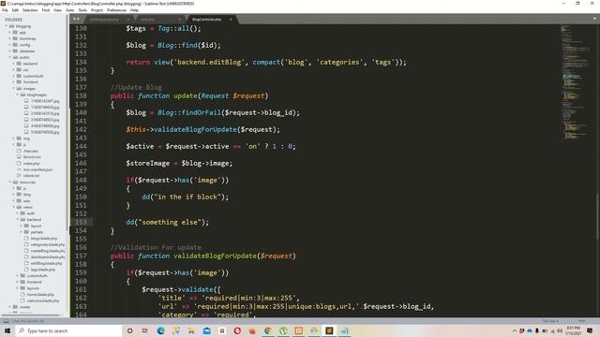This screenshot has width=600, height=337.
Task: Open the Selection menu
Action: (30, 10)
